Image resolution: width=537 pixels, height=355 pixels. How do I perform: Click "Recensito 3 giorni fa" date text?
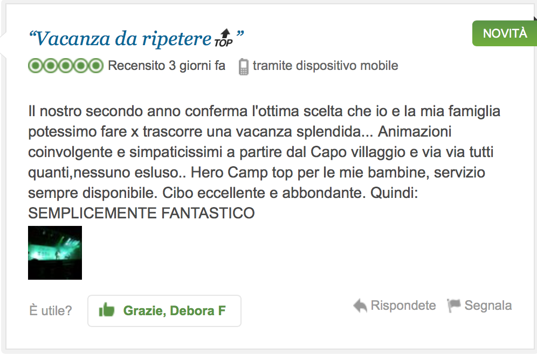(167, 66)
